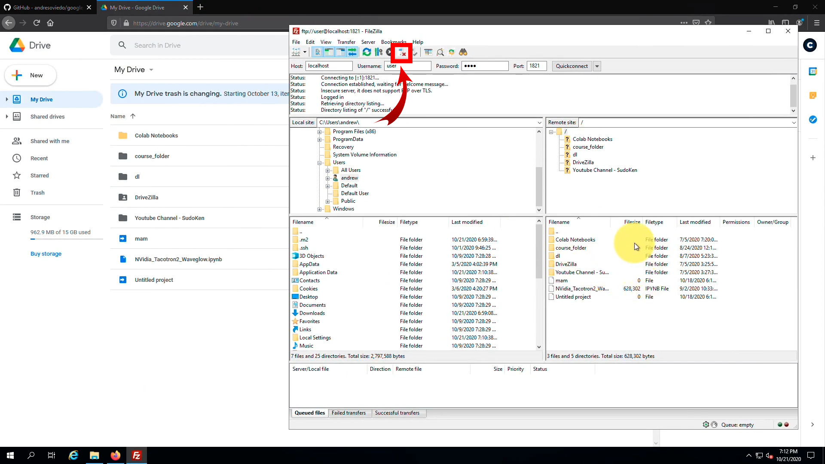The image size is (825, 464).
Task: Open the Quickconnect history dropdown arrow
Action: [x=597, y=66]
